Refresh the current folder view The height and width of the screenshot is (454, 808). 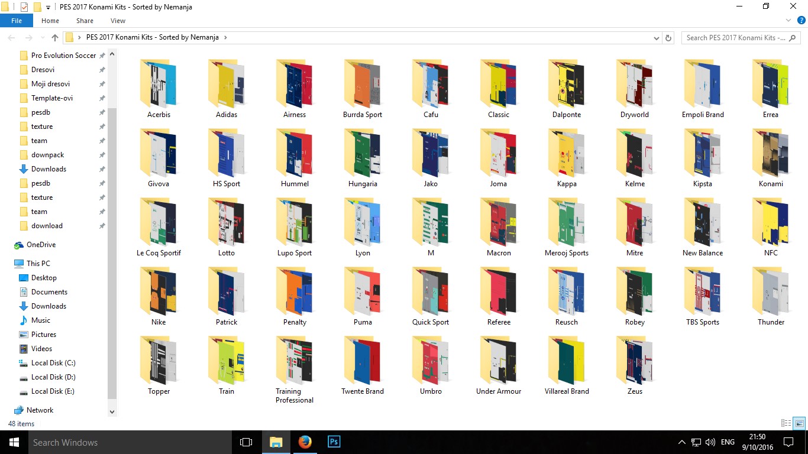pos(668,38)
